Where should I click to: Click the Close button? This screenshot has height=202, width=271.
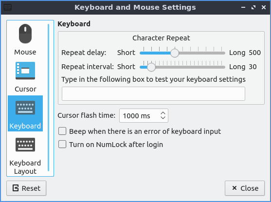[x=245, y=188]
